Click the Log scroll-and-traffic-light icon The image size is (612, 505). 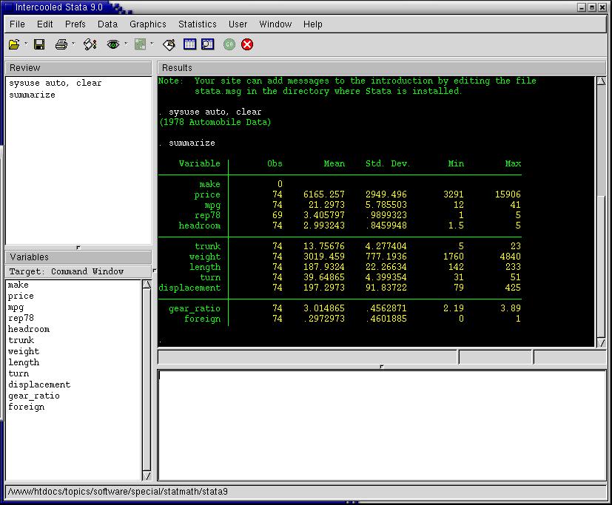coord(90,44)
